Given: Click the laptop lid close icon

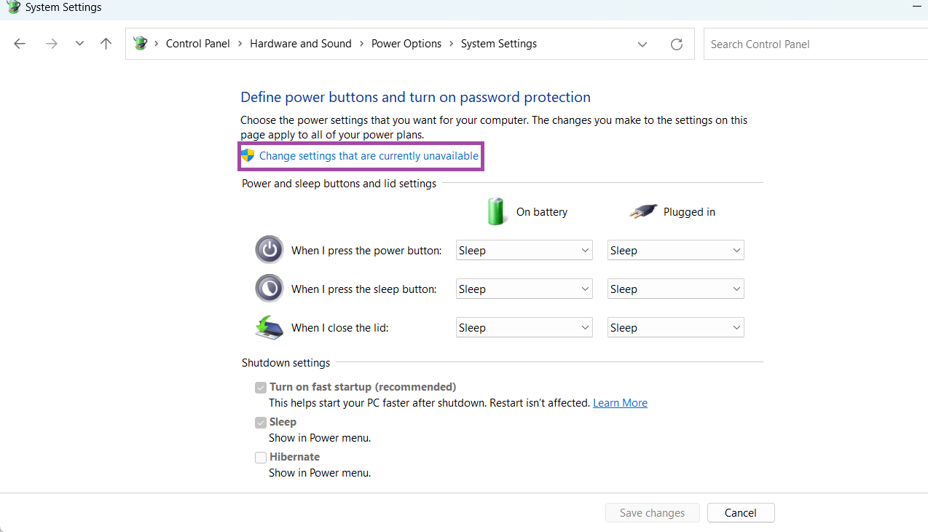Looking at the screenshot, I should (269, 327).
